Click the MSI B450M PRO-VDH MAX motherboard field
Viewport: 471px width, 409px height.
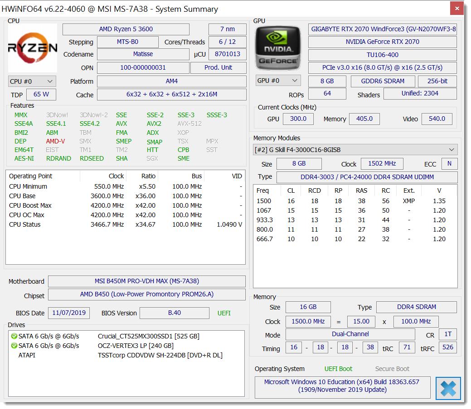[x=147, y=281]
